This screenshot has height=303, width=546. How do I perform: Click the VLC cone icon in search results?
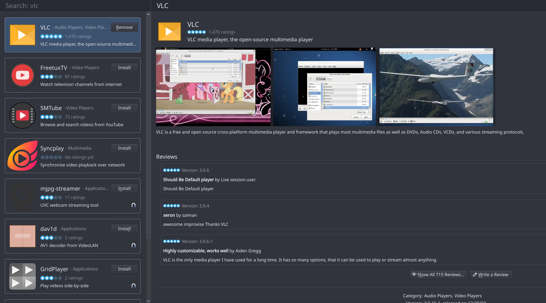coord(23,35)
